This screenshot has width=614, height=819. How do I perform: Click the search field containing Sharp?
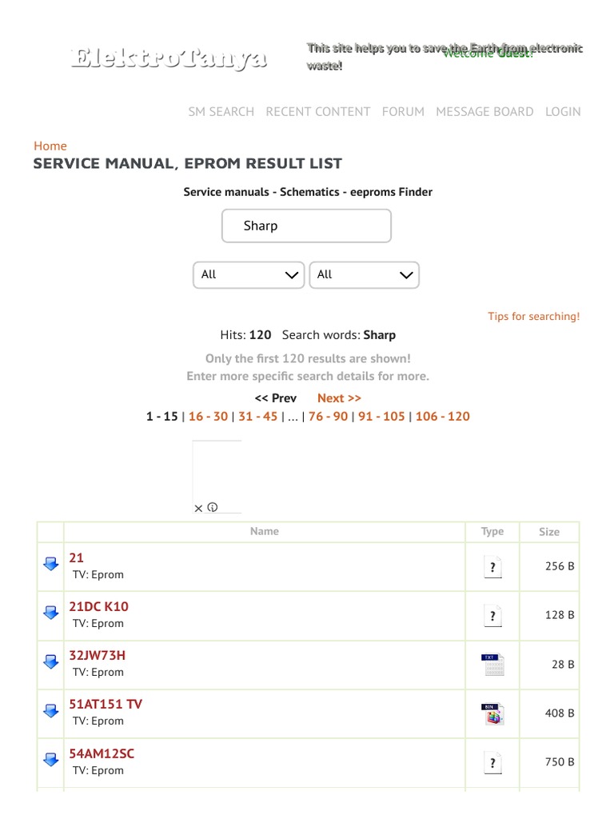(x=306, y=226)
